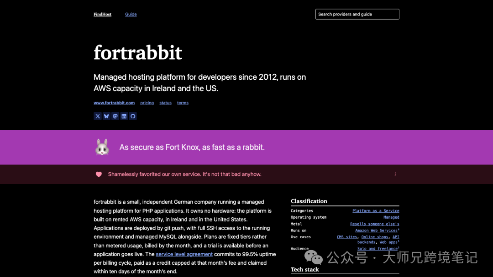Open the status link
493x277 pixels.
[x=165, y=103]
